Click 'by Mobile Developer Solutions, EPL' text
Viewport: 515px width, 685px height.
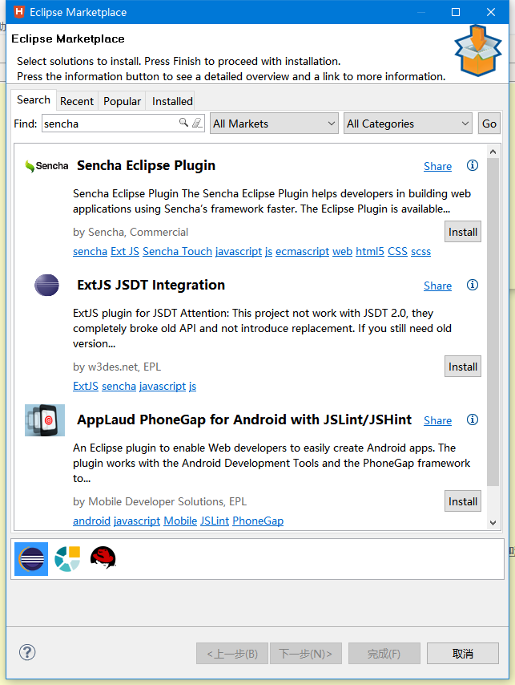159,501
